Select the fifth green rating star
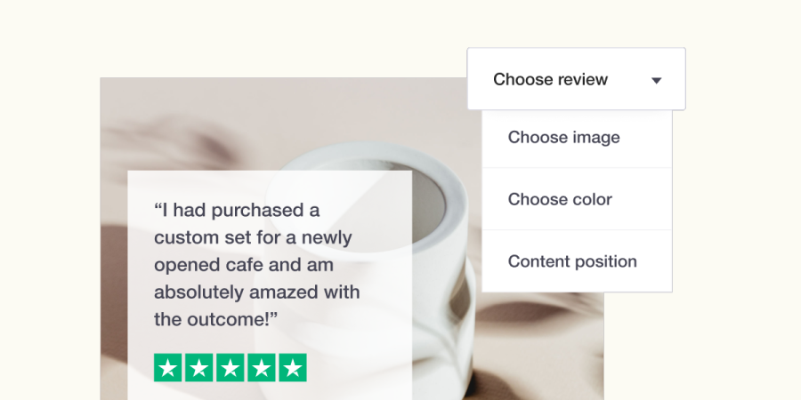The width and height of the screenshot is (801, 400). coord(293,367)
